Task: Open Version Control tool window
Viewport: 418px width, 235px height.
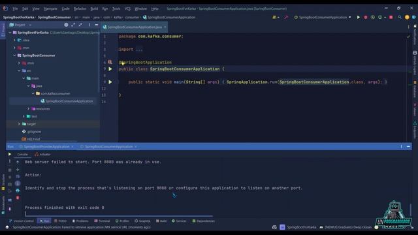Action: pos(21,221)
